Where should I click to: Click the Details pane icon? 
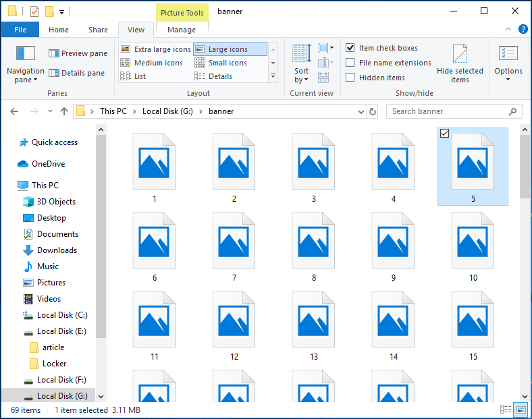click(x=53, y=73)
